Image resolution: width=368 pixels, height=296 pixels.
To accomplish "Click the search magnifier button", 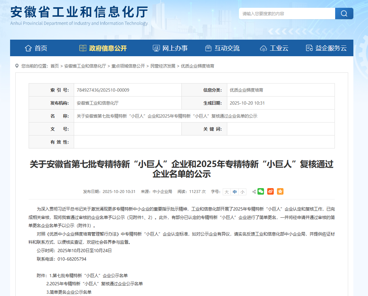I will 344,14.
